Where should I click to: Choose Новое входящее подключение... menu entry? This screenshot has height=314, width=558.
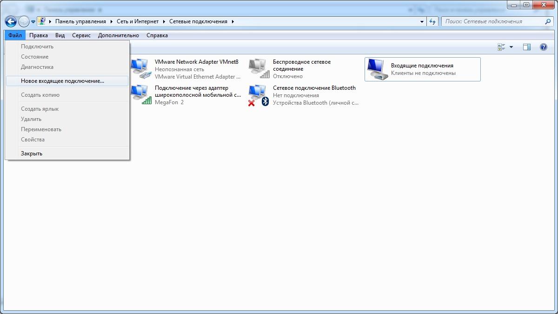(62, 81)
